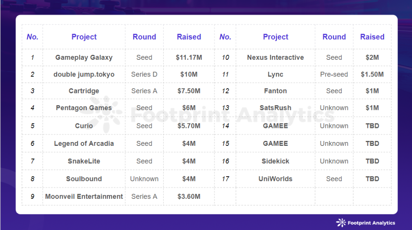Select the Gameplay Galaxy project cell
Image resolution: width=412 pixels, height=230 pixels.
click(x=84, y=57)
